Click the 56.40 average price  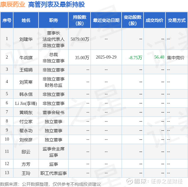click(159, 57)
